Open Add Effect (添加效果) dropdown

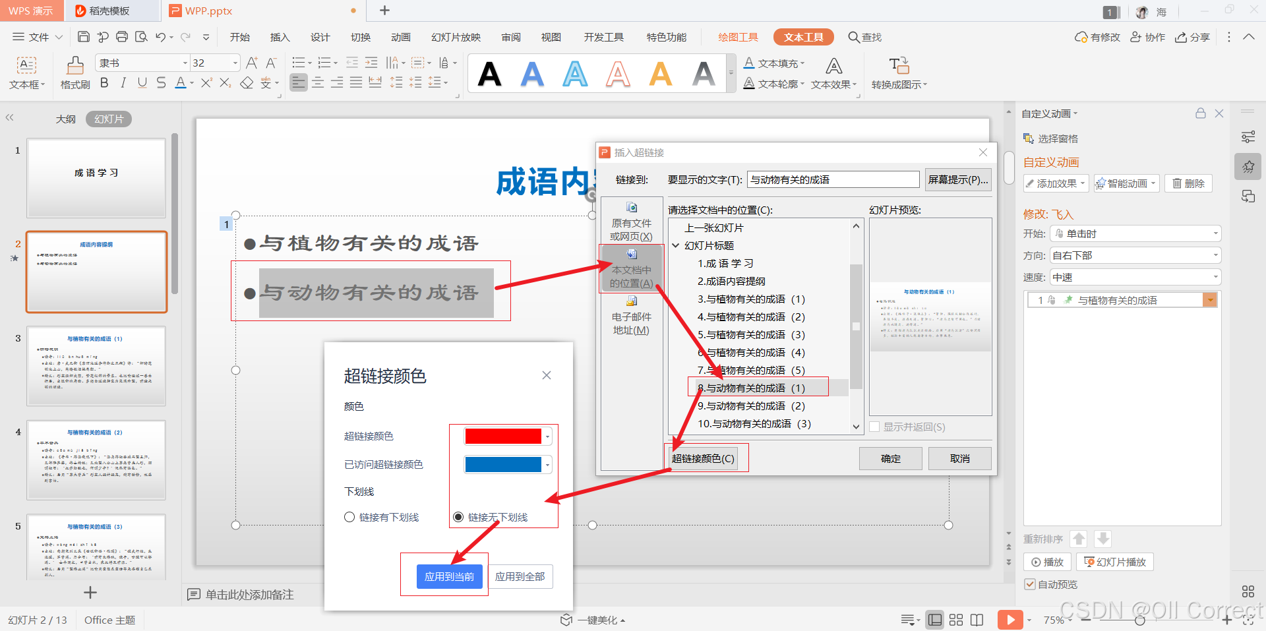click(x=1056, y=183)
